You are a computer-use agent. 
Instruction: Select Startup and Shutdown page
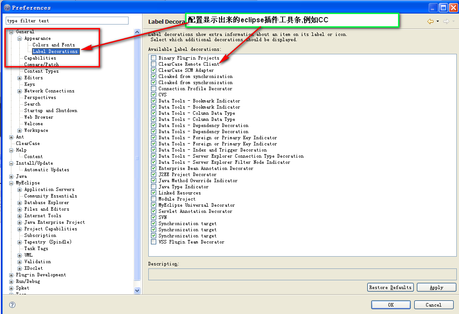coord(50,110)
